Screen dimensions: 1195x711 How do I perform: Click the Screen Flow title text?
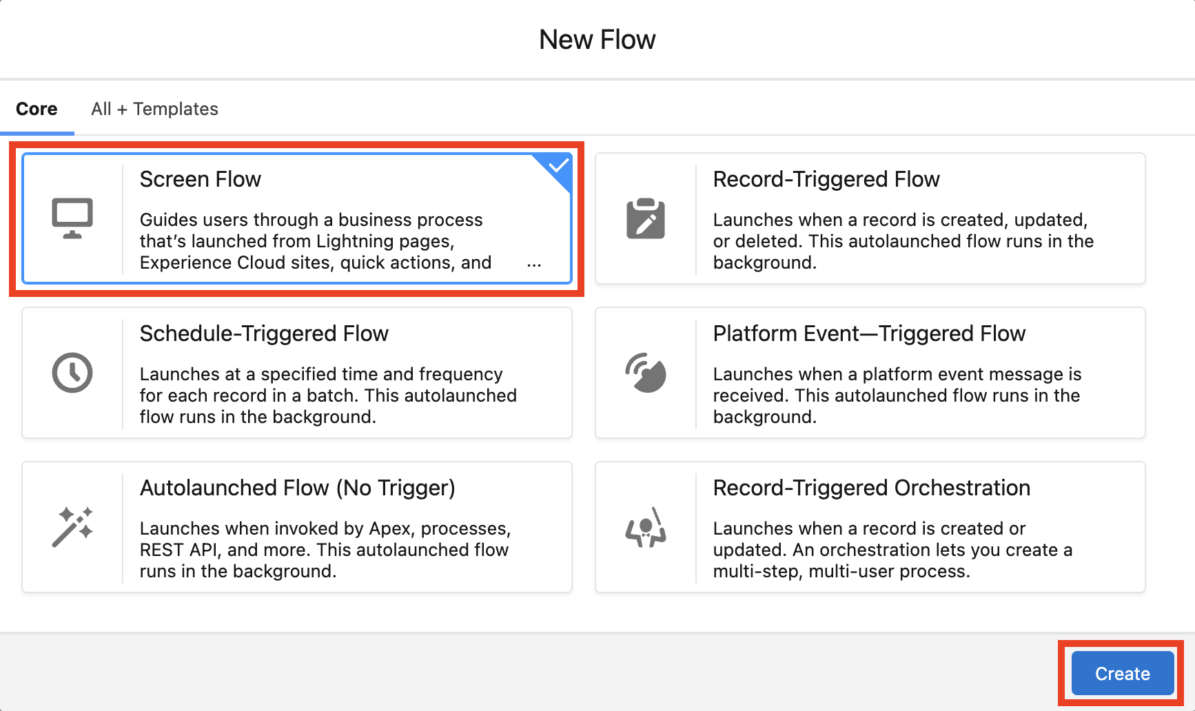201,179
